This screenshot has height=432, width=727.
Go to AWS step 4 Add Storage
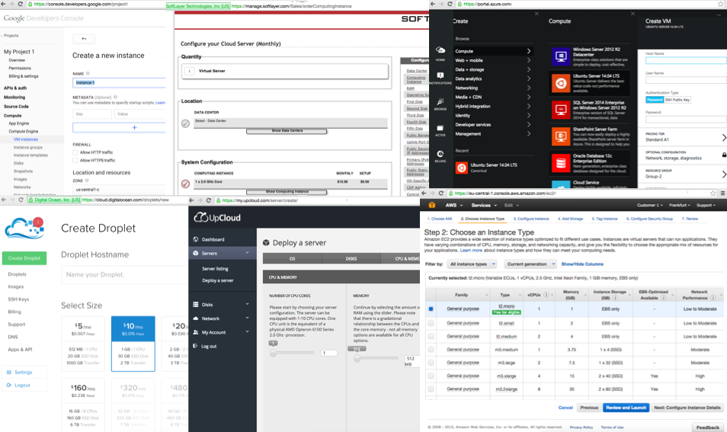pos(570,219)
